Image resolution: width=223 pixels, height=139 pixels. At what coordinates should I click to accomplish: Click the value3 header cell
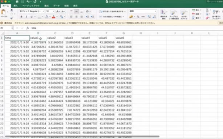pos(72,38)
